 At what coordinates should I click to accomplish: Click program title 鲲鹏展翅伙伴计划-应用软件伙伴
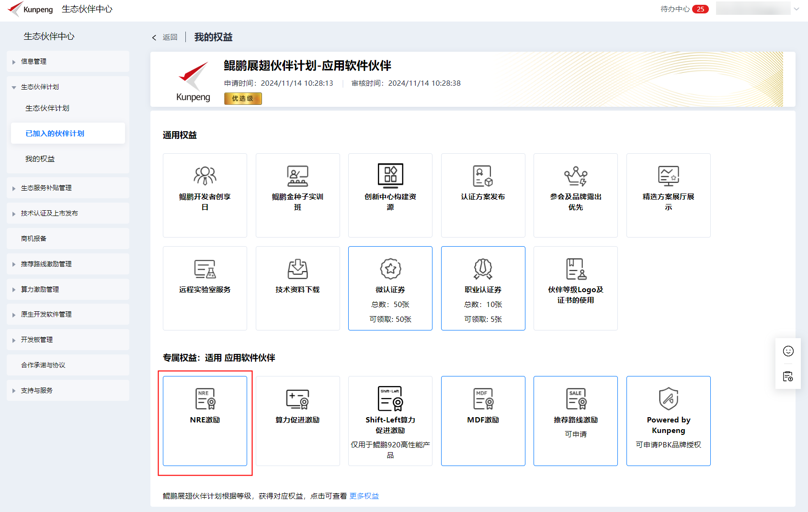coord(307,66)
